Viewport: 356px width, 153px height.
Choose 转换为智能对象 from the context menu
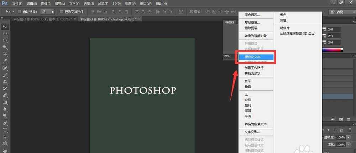[255, 36]
